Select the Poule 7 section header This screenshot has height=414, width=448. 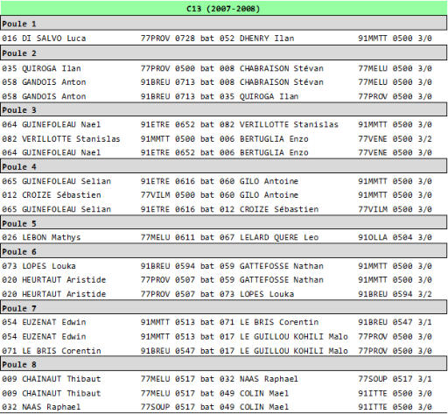(x=224, y=308)
